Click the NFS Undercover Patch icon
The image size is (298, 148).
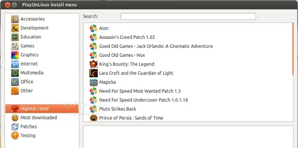(x=93, y=100)
